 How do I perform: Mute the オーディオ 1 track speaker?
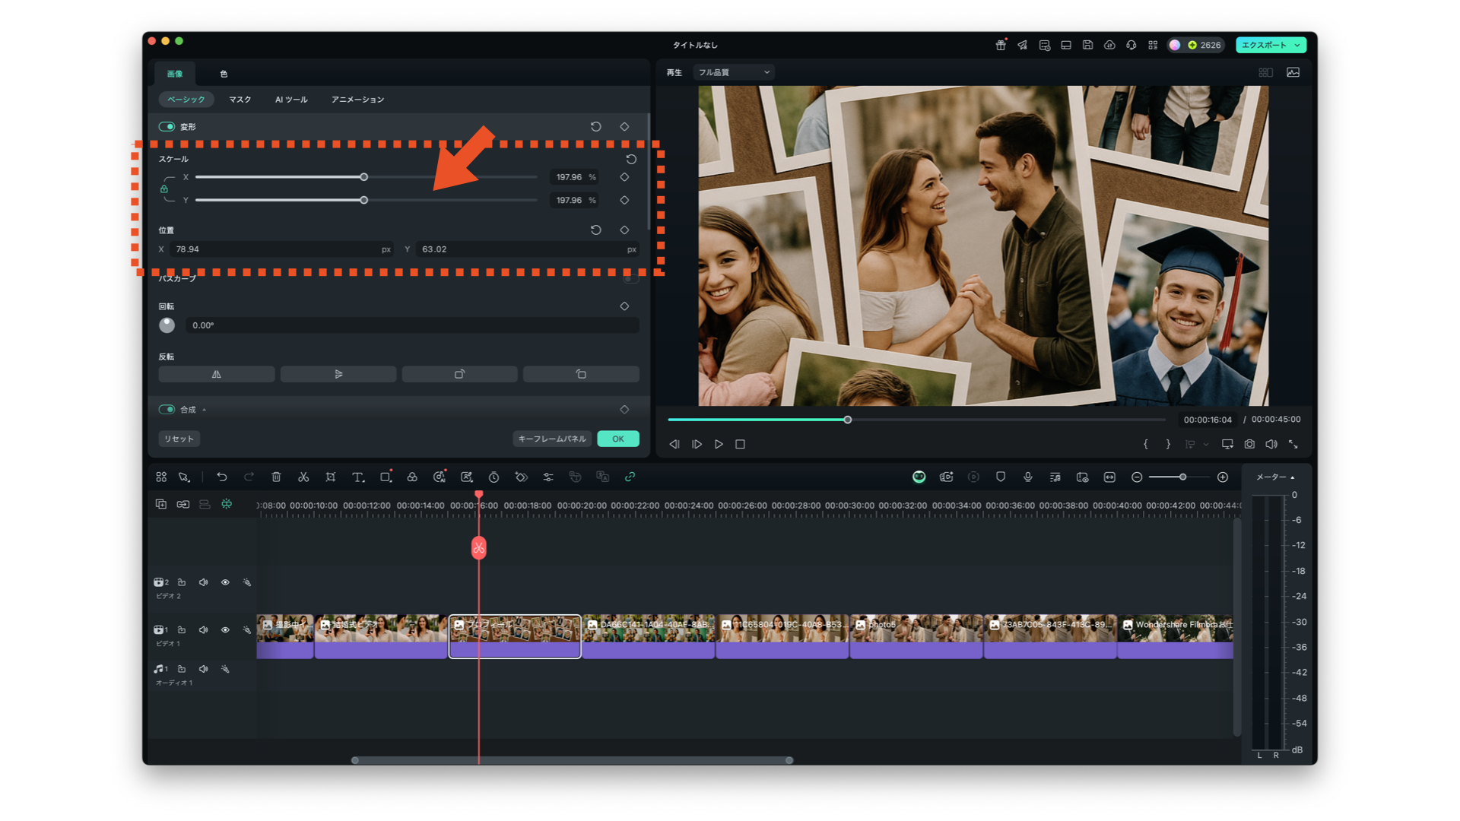pos(204,669)
